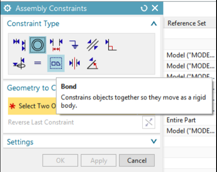Collapse the Constraint Type section
Screen dimensions: 217x172
click(x=154, y=23)
